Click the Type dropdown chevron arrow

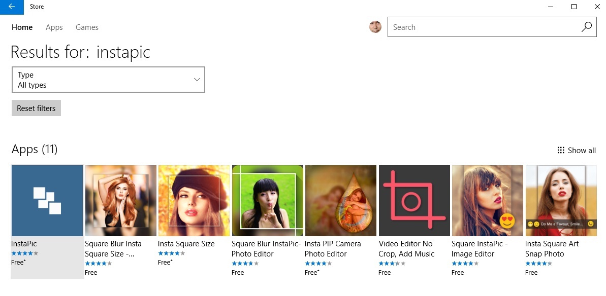click(197, 80)
